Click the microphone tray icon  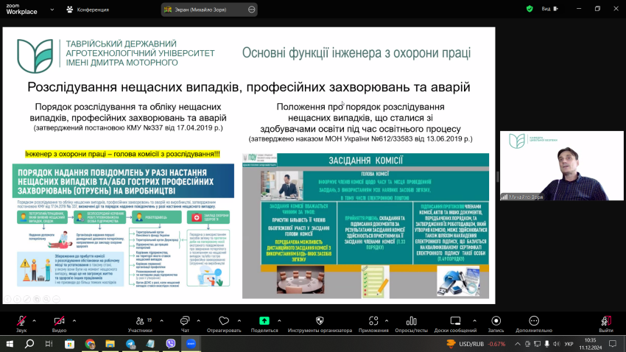(x=546, y=344)
